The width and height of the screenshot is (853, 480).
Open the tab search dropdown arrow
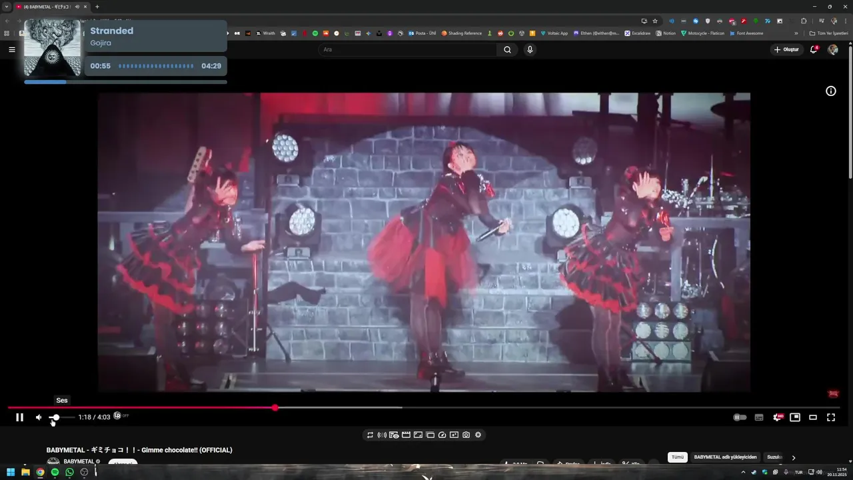click(6, 7)
